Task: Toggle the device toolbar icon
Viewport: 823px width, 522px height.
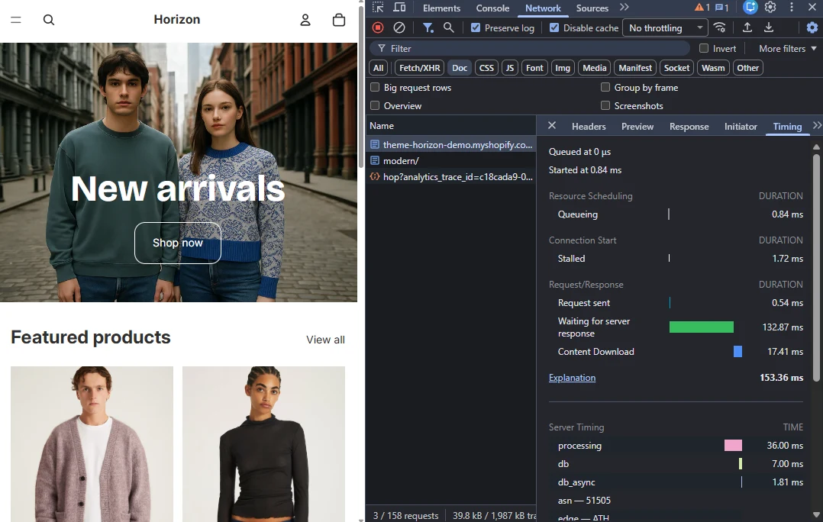Action: [400, 8]
